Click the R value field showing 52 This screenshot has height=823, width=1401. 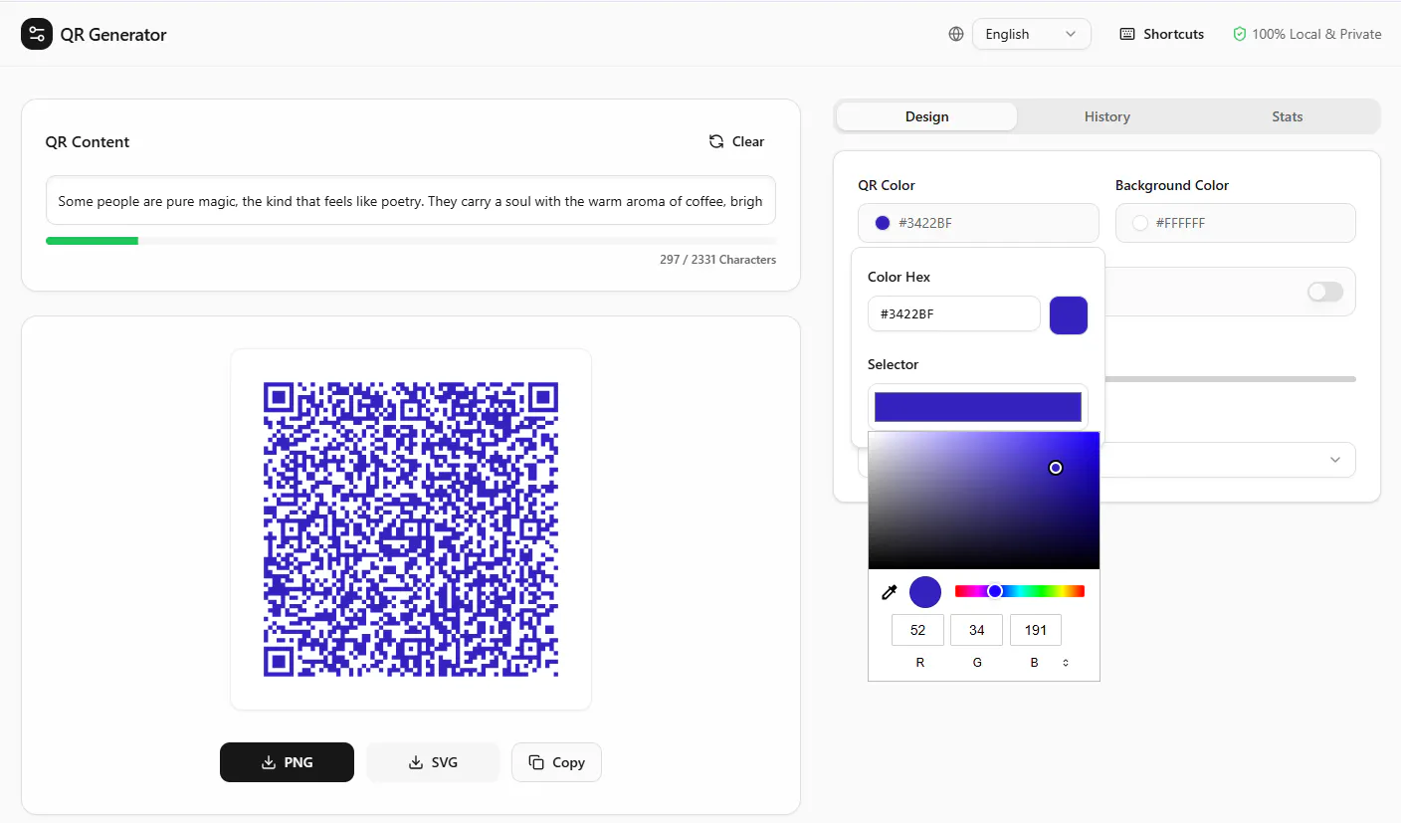pos(917,630)
